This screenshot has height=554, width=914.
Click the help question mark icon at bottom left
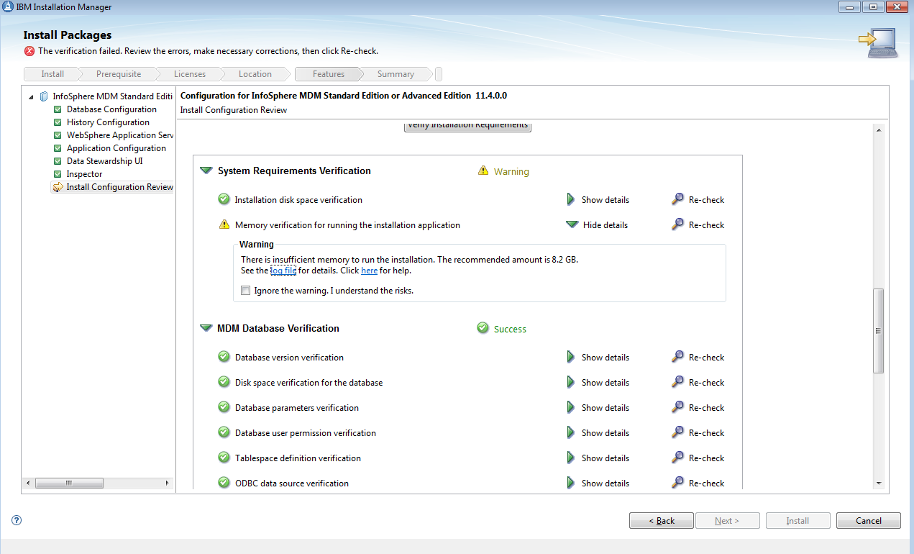tap(17, 520)
